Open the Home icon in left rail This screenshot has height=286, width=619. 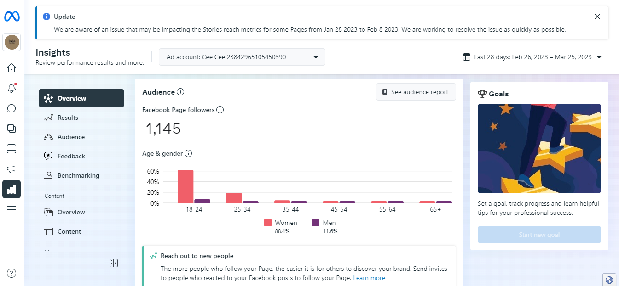coord(12,68)
